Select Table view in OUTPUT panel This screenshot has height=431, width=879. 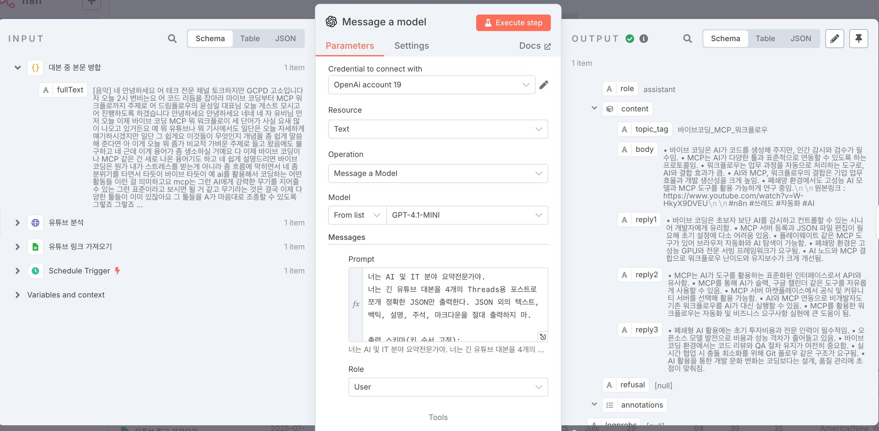[765, 39]
